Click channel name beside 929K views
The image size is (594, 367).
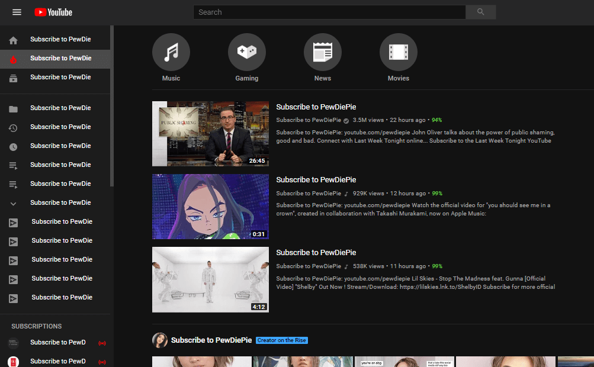(309, 193)
